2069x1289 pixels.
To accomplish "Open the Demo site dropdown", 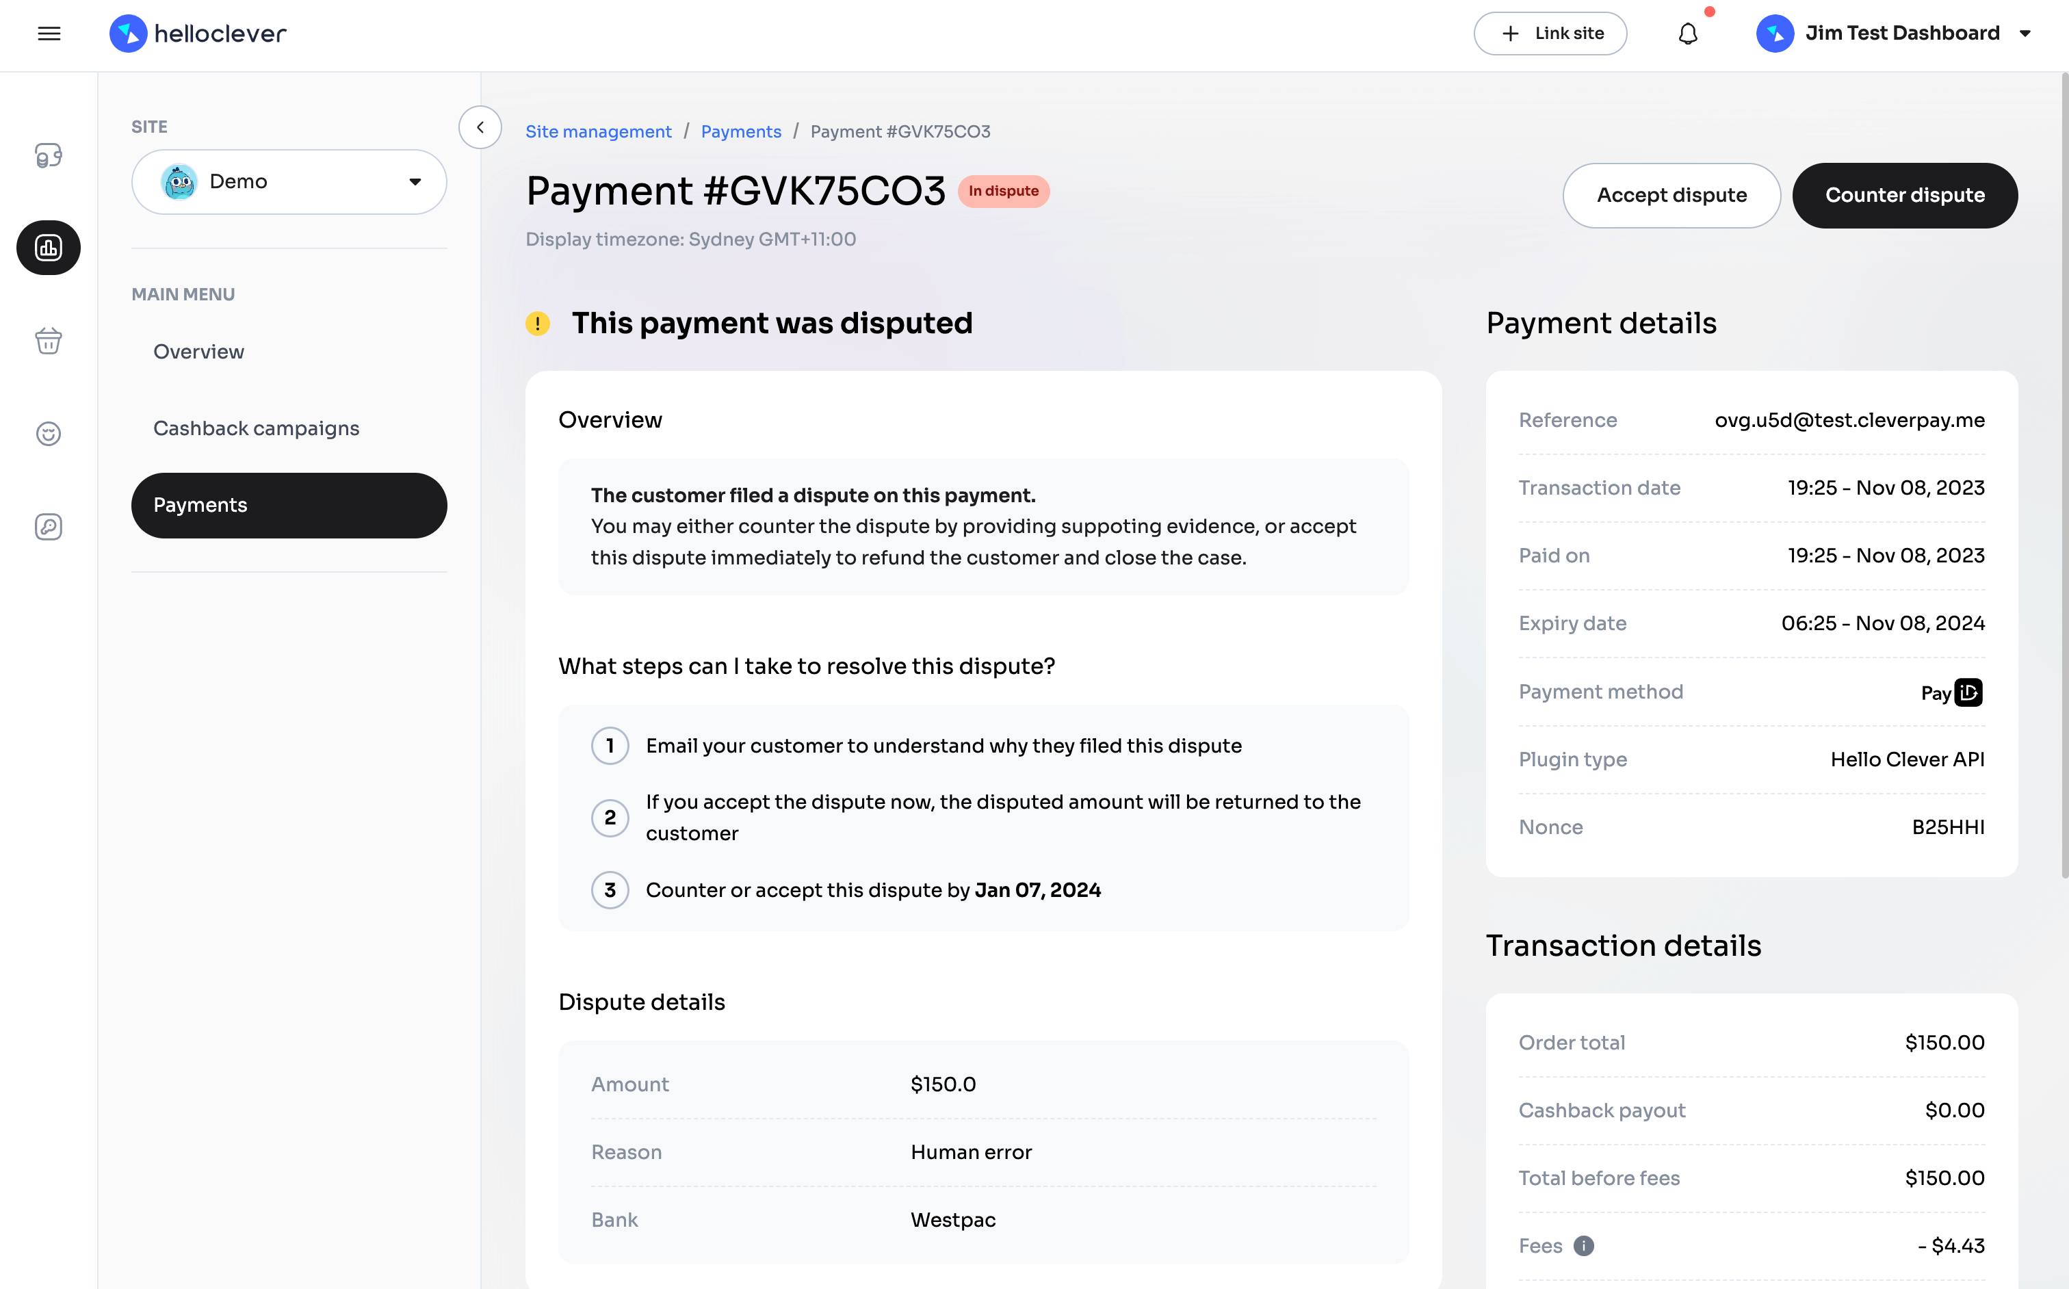I will (289, 181).
